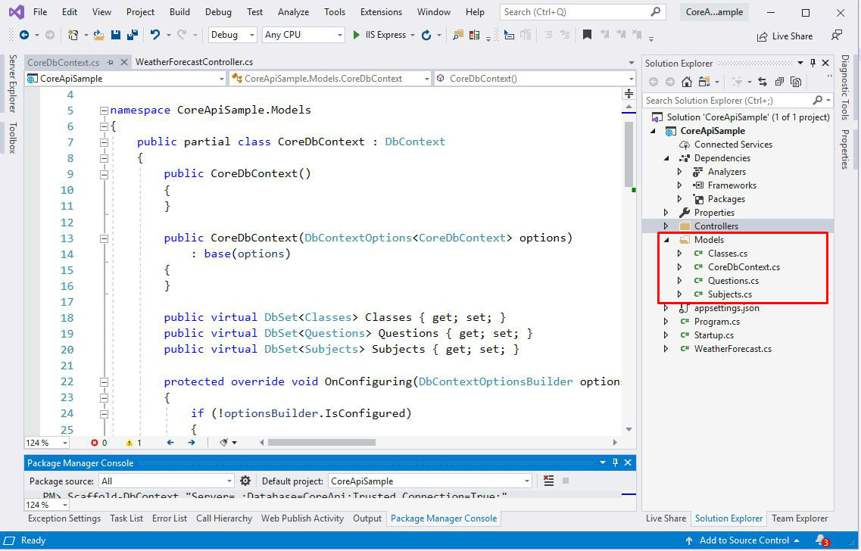The image size is (861, 551).
Task: Click the Find in Files toolbar icon
Action: [457, 35]
